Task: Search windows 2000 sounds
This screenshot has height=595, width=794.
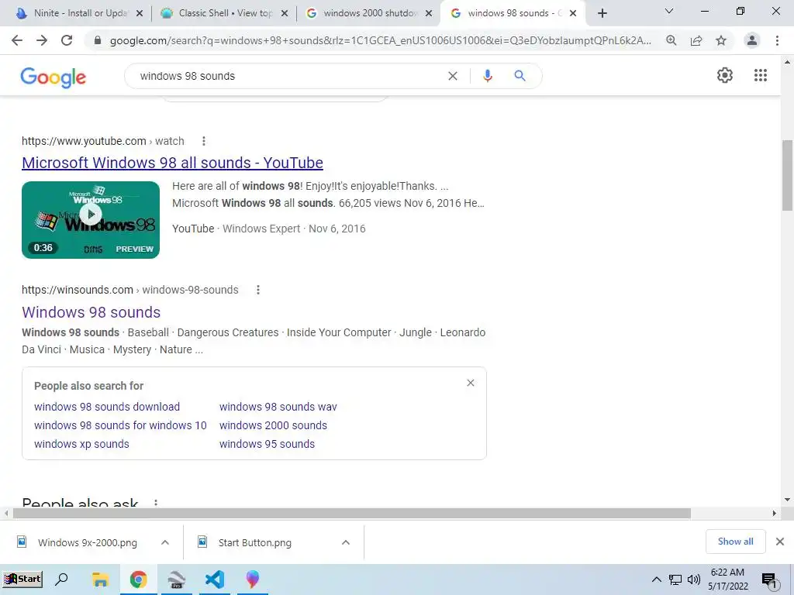Action: [x=273, y=425]
